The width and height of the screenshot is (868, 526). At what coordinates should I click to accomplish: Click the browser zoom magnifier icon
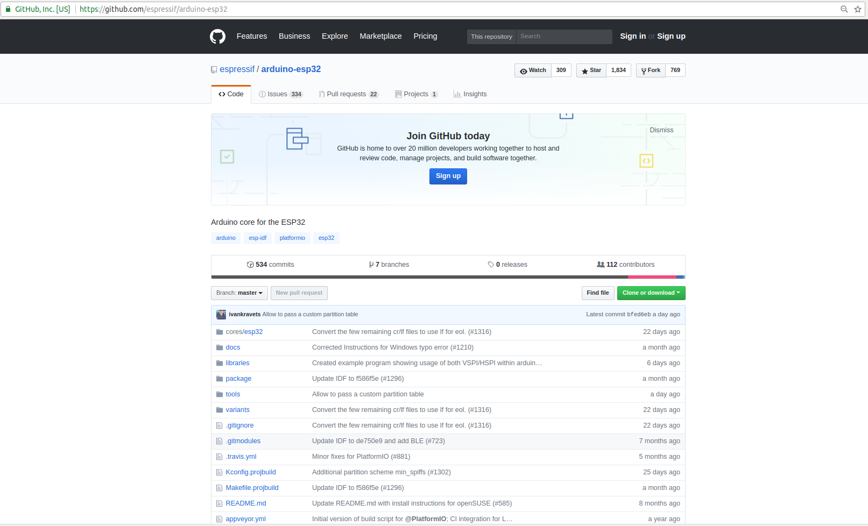pos(844,9)
